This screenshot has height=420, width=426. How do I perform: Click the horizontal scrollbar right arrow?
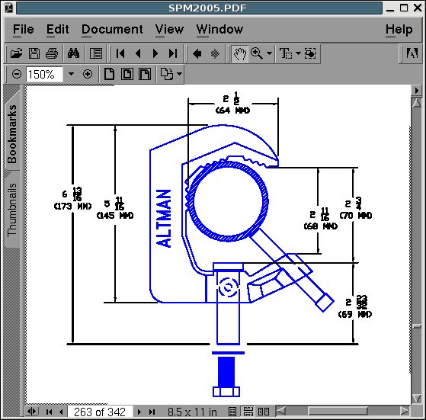click(405, 411)
